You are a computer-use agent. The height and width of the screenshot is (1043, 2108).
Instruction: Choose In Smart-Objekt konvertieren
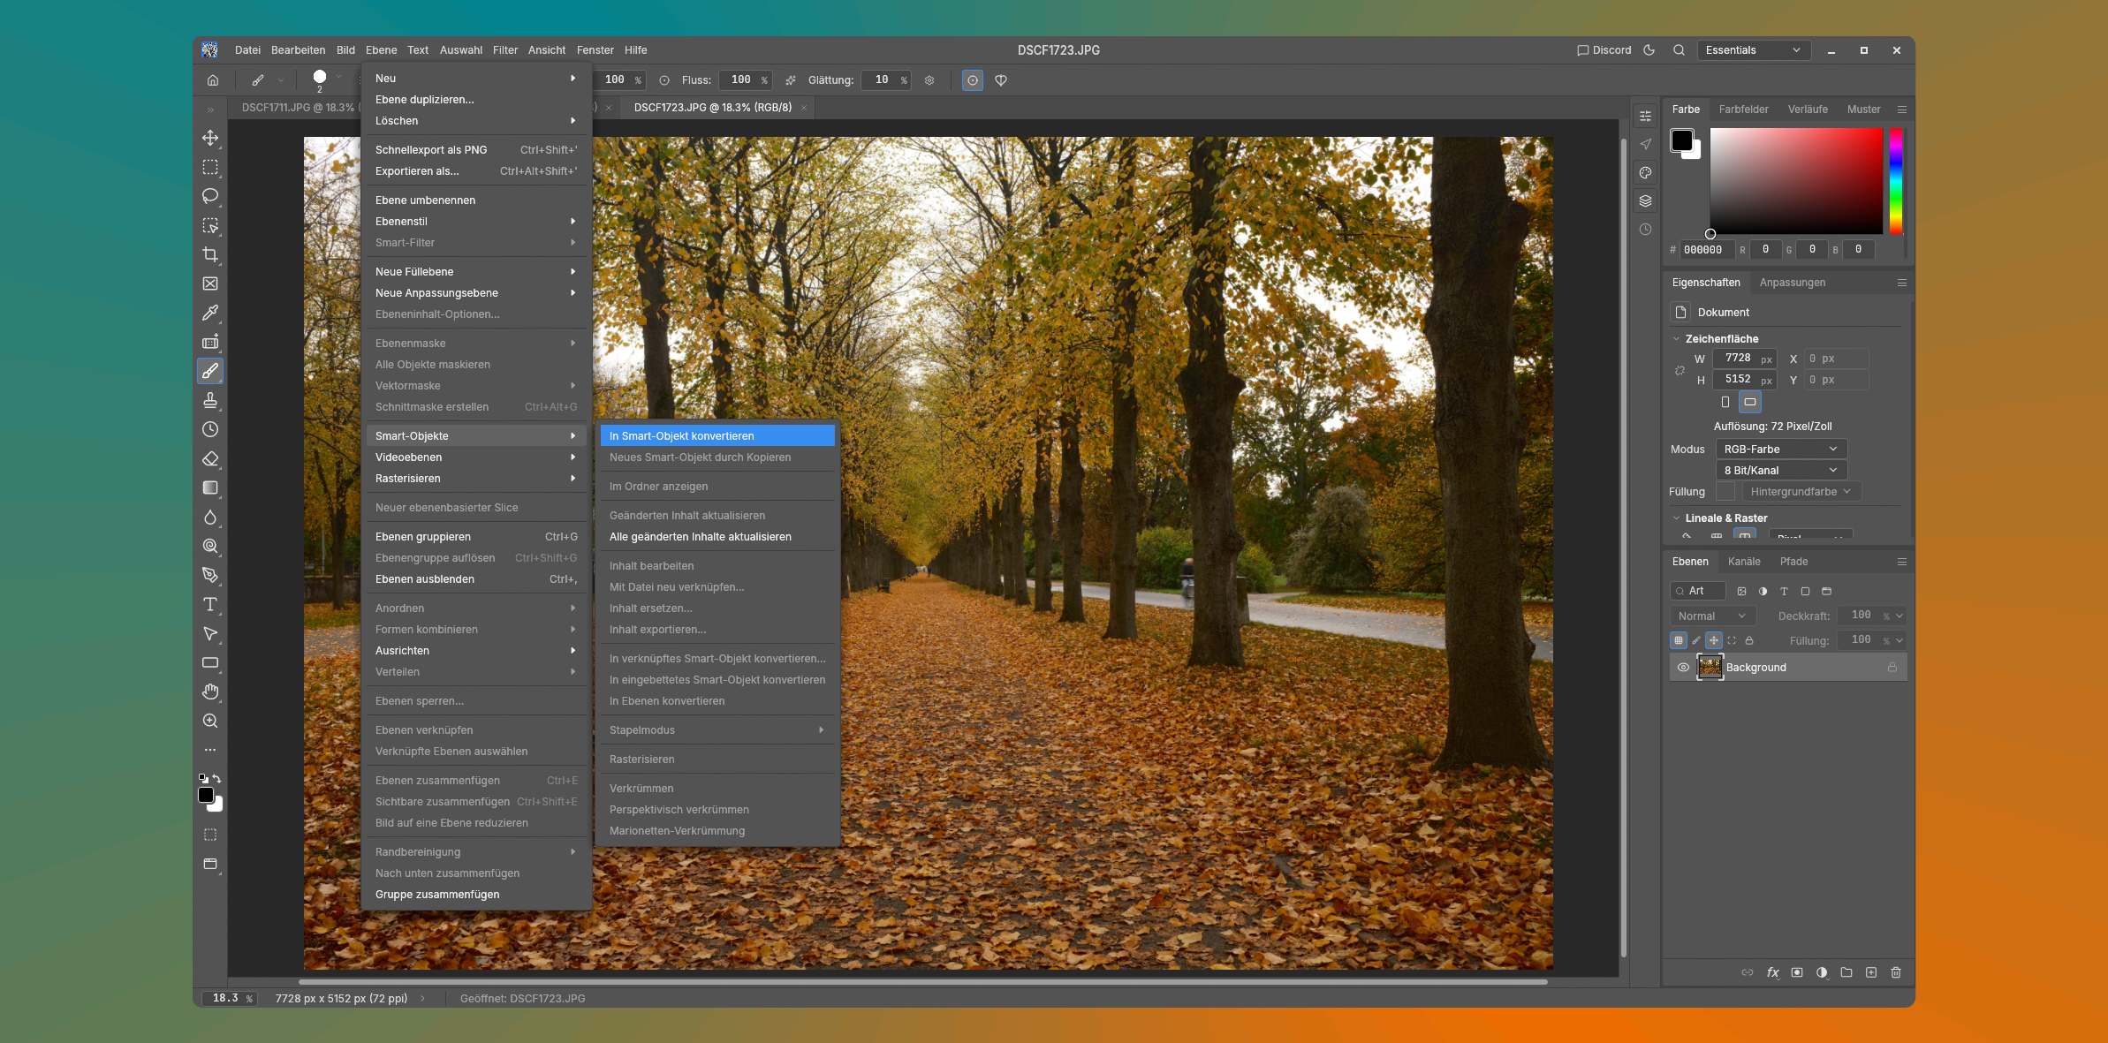pos(717,436)
